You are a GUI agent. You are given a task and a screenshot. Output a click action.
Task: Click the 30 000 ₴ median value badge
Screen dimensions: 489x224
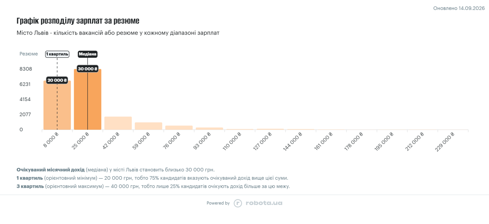88,69
